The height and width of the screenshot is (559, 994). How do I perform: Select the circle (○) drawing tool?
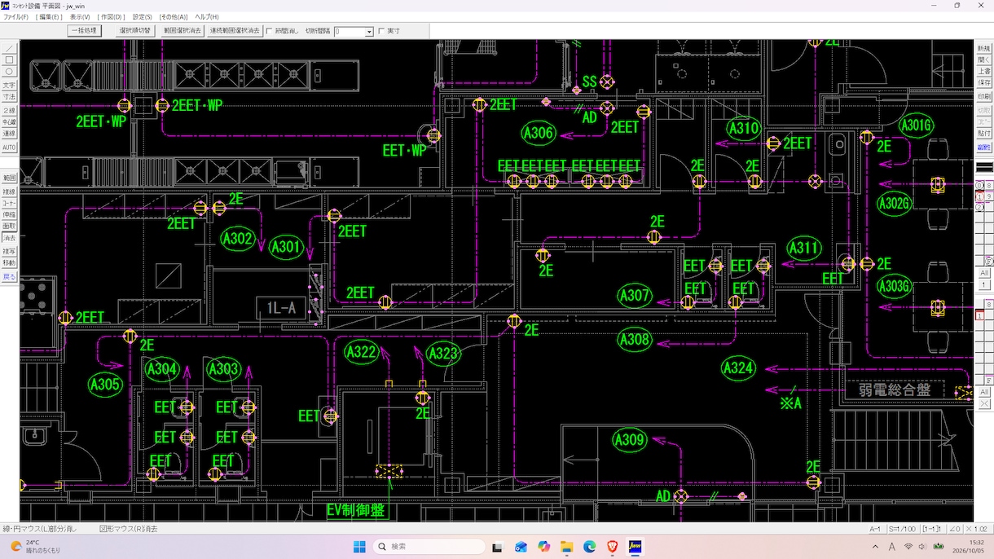point(10,71)
